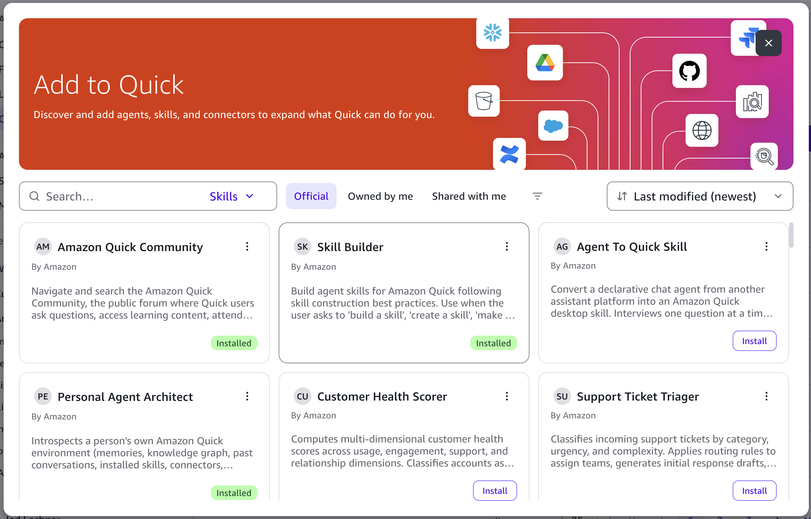Viewport: 811px width, 519px height.
Task: Click the magnifier search icon in search box
Action: pos(34,196)
